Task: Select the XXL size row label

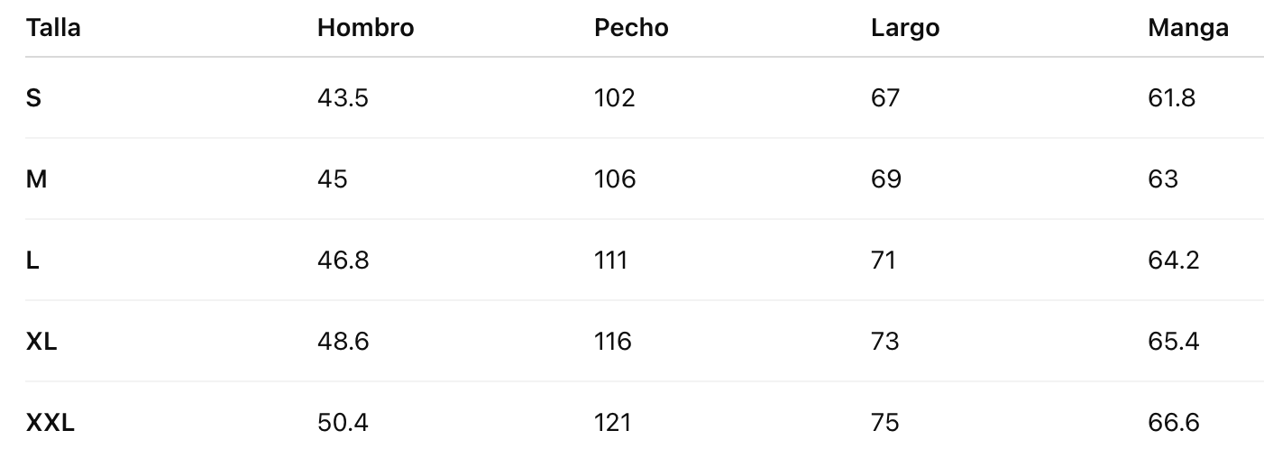Action: point(50,422)
